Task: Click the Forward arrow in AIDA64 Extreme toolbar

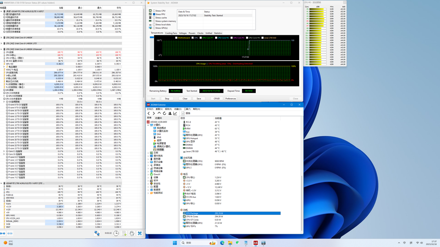Action: 154,113
